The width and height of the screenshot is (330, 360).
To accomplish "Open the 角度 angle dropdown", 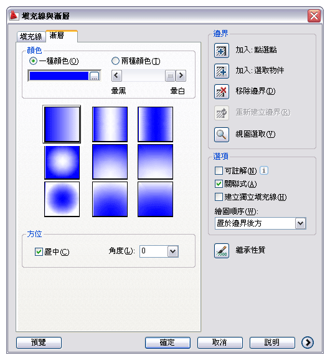I will click(x=173, y=251).
